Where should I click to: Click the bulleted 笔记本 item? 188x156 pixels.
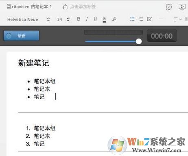pos(42,89)
